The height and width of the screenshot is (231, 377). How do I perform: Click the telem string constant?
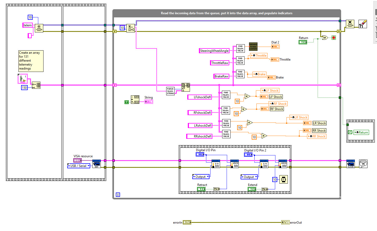[x=28, y=25]
